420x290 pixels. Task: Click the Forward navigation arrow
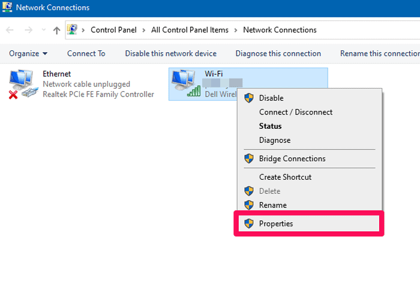28,30
